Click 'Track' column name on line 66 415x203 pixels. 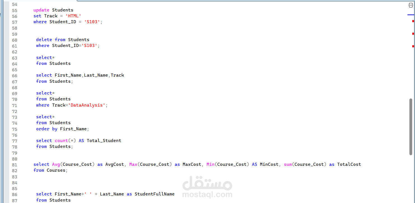117,75
